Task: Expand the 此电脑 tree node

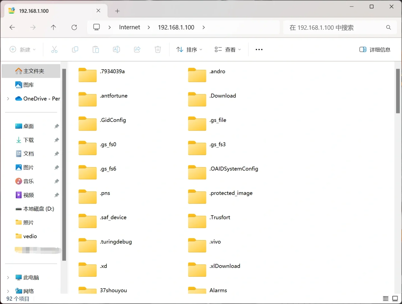Action: (x=8, y=278)
